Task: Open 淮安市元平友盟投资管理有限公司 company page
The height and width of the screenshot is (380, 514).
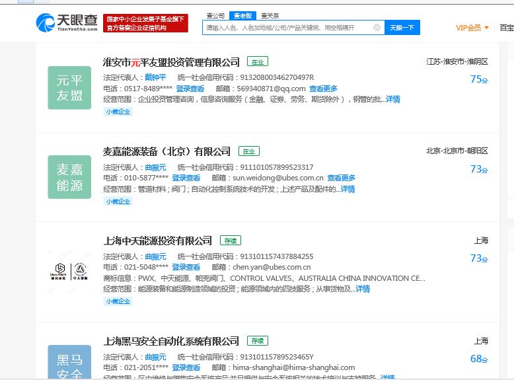Action: pyautogui.click(x=171, y=62)
